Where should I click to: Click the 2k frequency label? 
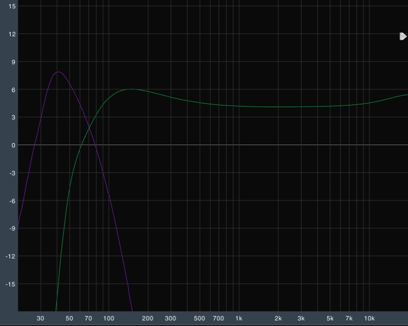pyautogui.click(x=278, y=318)
